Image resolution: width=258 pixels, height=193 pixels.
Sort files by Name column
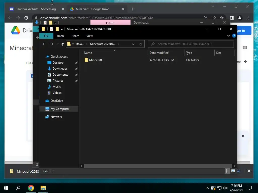tap(88, 53)
